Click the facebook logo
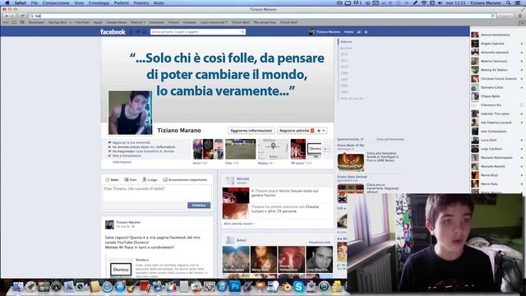 113,32
